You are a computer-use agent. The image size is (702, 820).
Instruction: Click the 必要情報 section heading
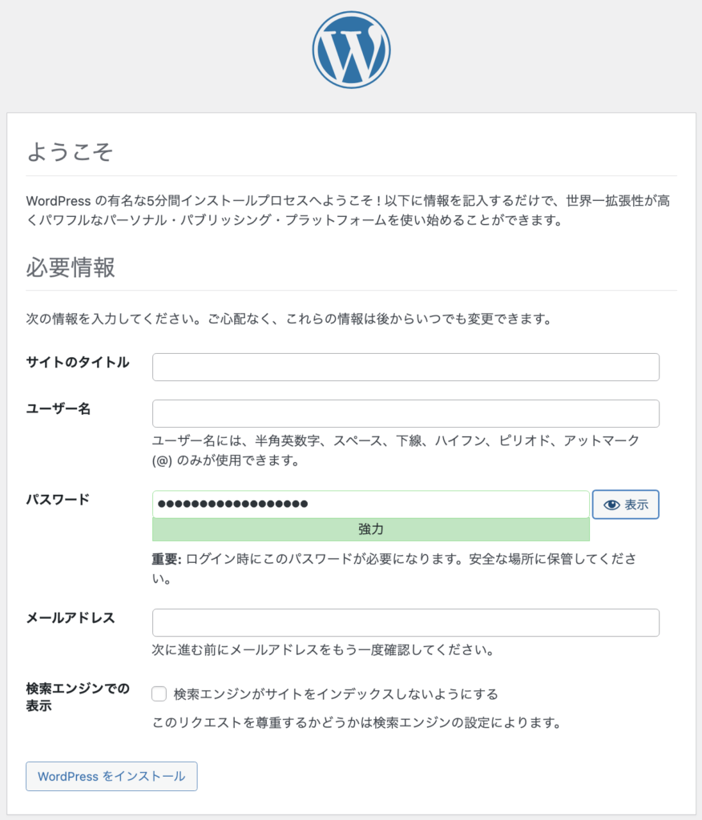point(71,267)
